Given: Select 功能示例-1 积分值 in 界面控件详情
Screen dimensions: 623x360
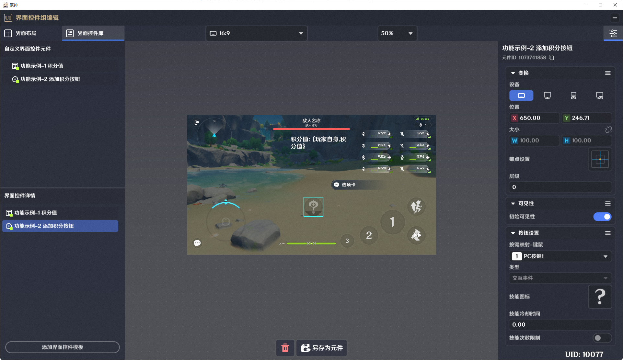Looking at the screenshot, I should click(60, 213).
